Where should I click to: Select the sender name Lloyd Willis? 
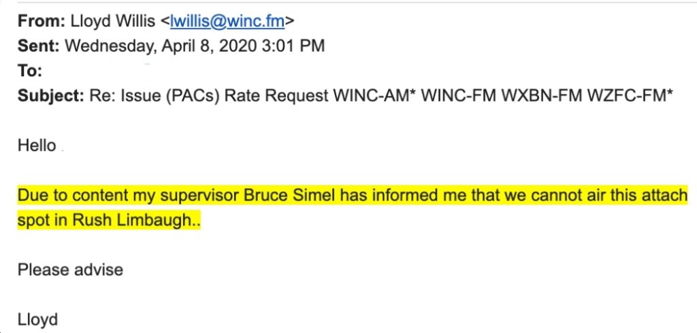pos(112,21)
